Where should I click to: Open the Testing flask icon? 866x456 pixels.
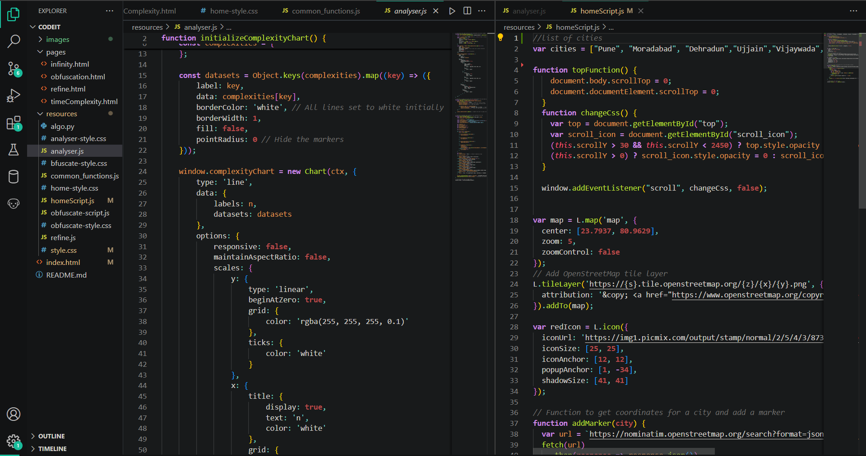[x=14, y=150]
